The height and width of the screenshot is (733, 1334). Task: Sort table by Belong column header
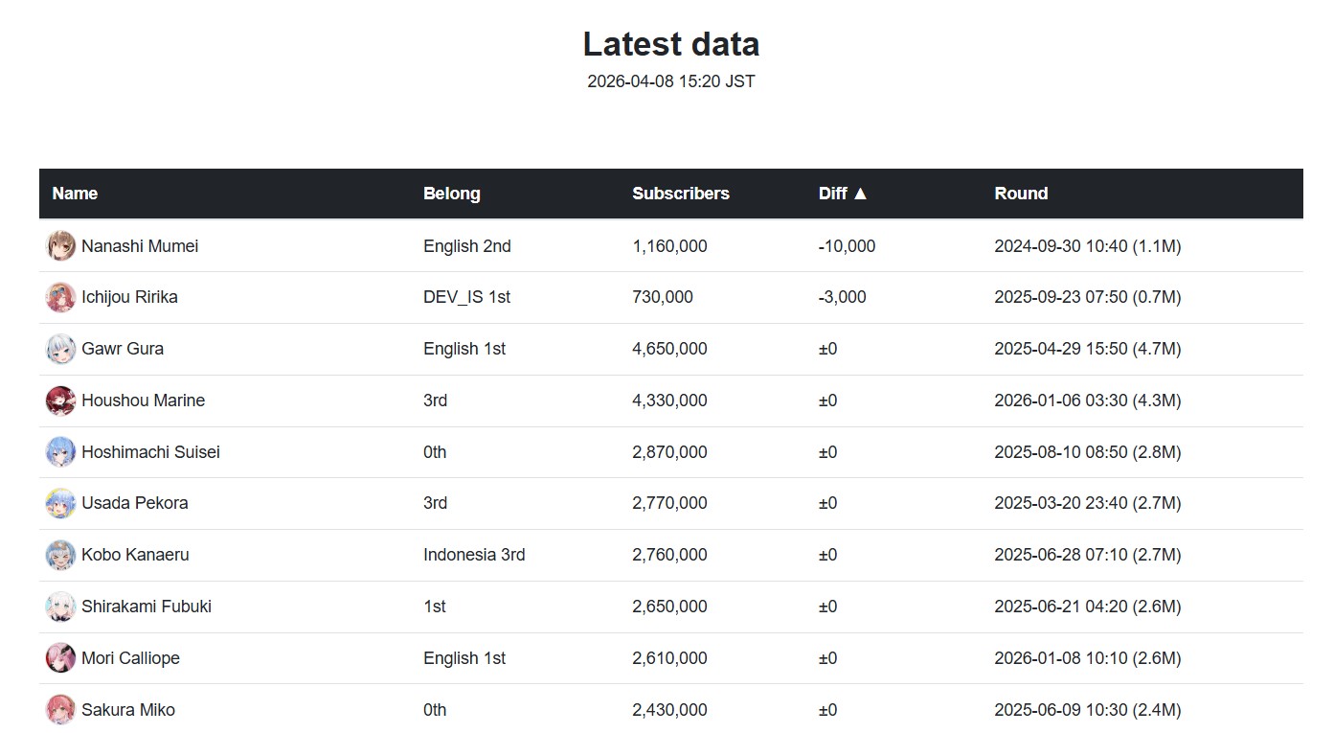coord(452,194)
